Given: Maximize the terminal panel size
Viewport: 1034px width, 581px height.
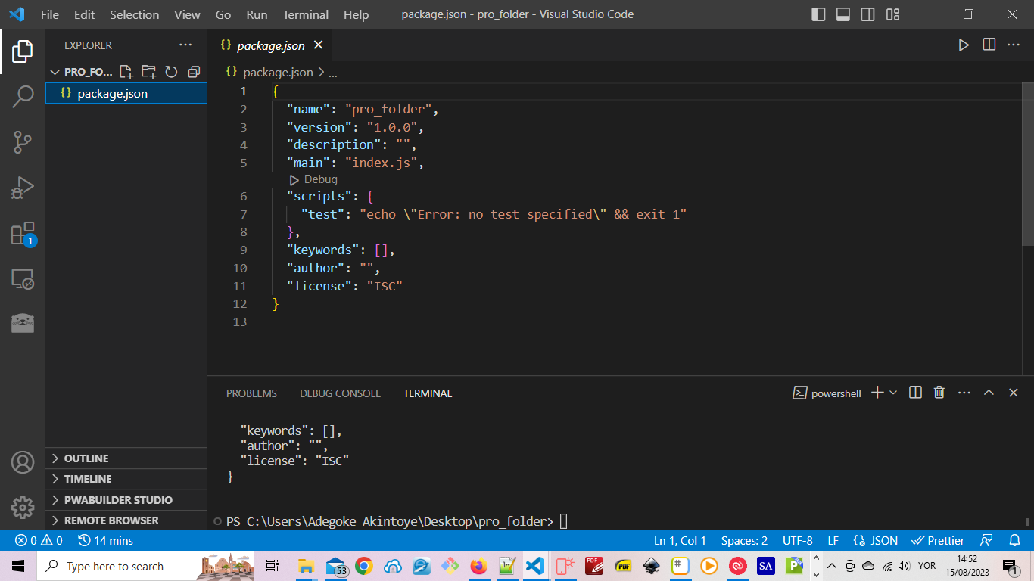Looking at the screenshot, I should (x=989, y=393).
